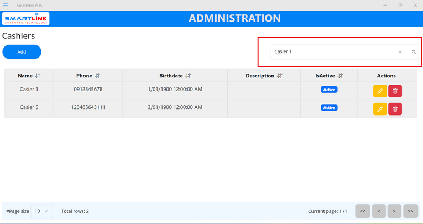Clear the search box text
This screenshot has height=224, width=423.
(x=400, y=52)
